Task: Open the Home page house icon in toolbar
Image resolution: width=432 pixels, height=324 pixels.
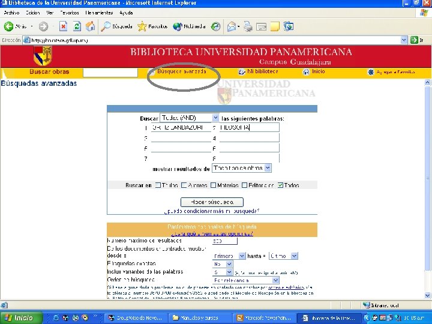Action: 90,26
